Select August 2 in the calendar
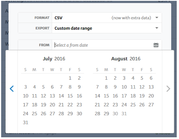 tap(115, 78)
